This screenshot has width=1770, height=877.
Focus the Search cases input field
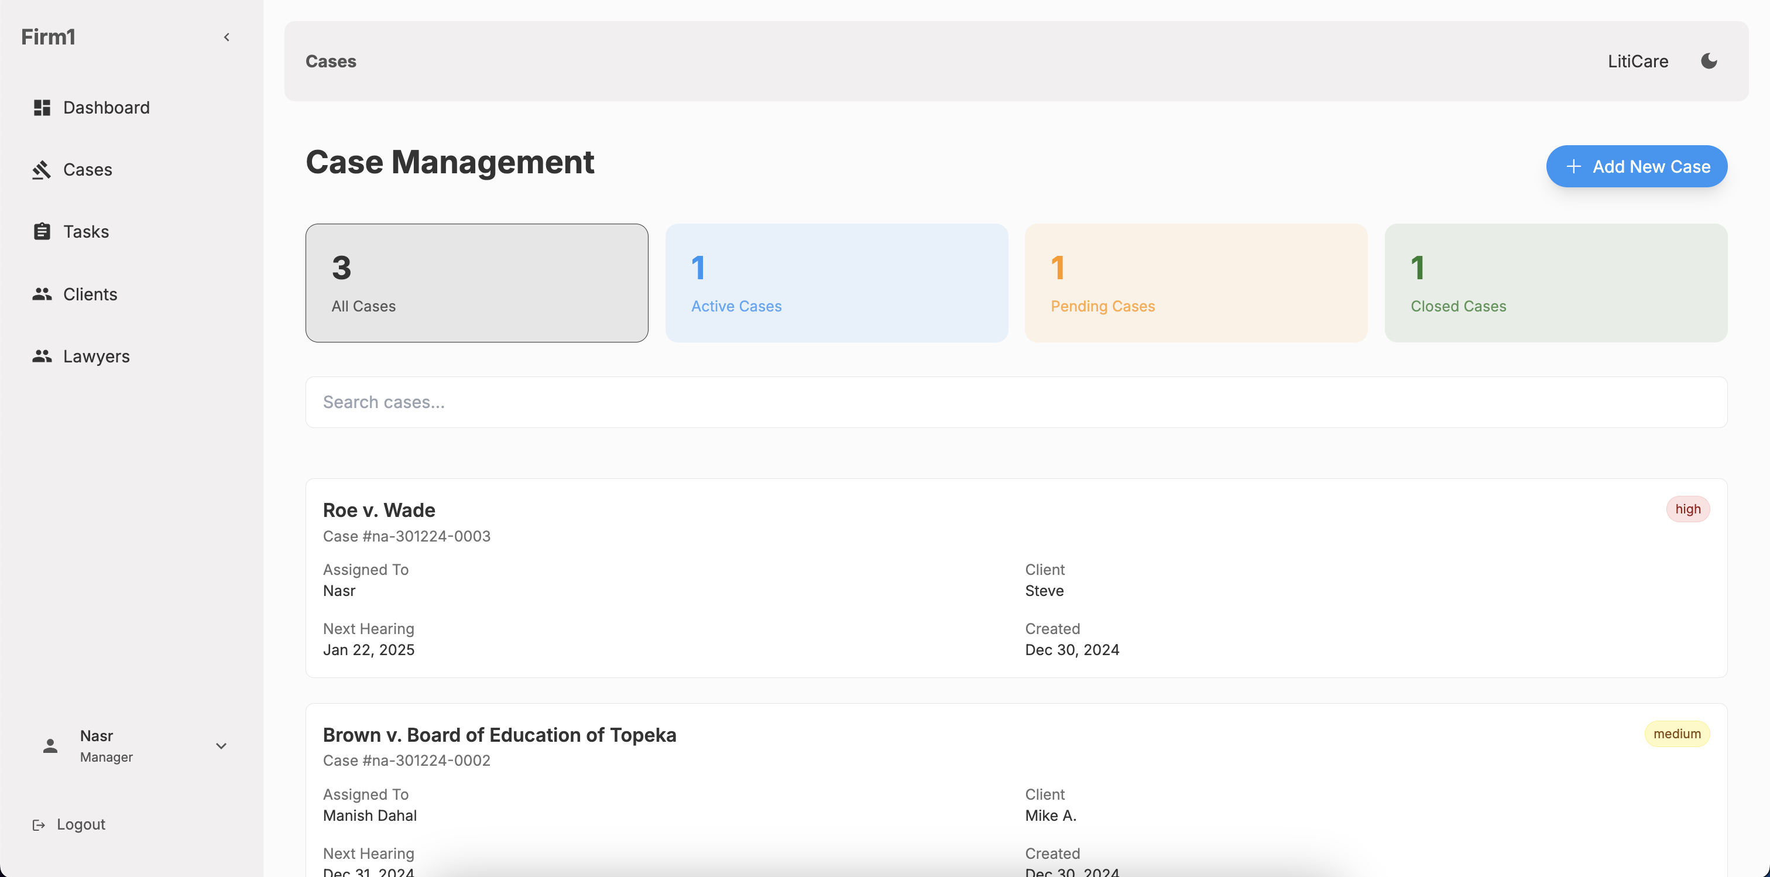point(1016,402)
